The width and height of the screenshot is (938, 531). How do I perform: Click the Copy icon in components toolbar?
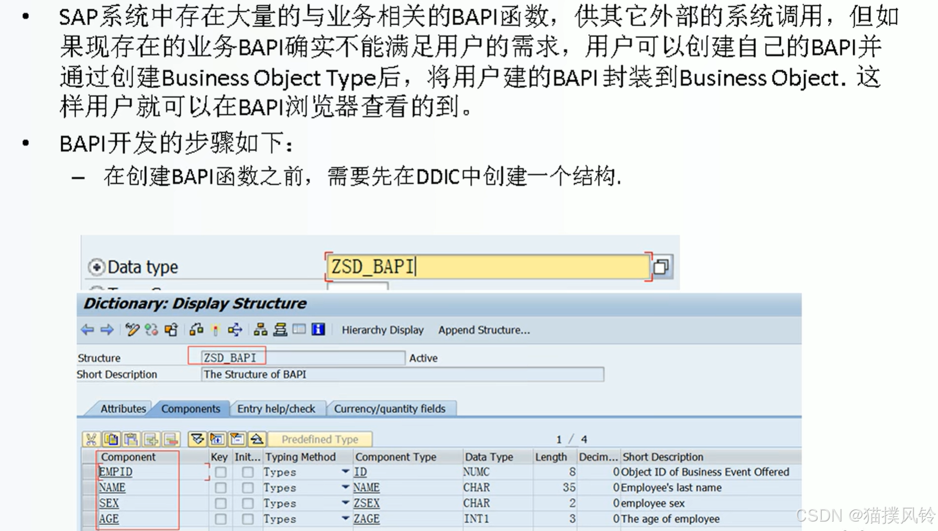pos(111,439)
